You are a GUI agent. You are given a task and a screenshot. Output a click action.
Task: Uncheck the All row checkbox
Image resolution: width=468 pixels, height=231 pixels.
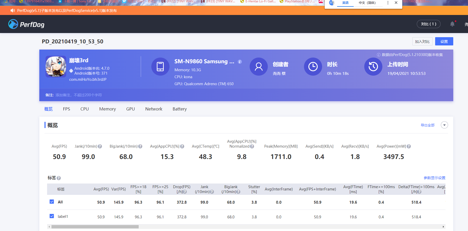pos(52,202)
